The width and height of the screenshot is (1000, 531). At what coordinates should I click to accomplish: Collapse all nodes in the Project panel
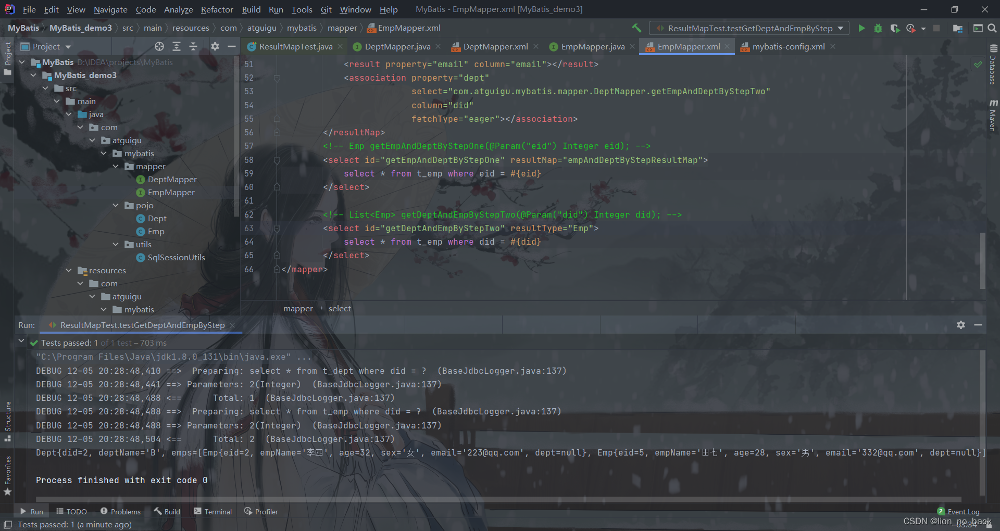[x=193, y=47]
